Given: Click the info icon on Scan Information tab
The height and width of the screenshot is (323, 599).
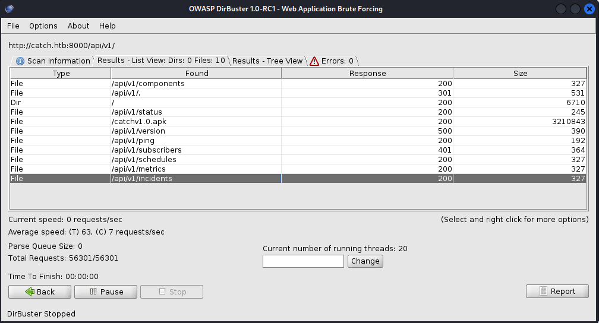Looking at the screenshot, I should (x=20, y=61).
